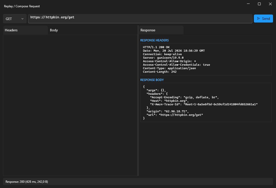276x188 pixels.
Task: Select the Response tab
Action: coord(161,30)
